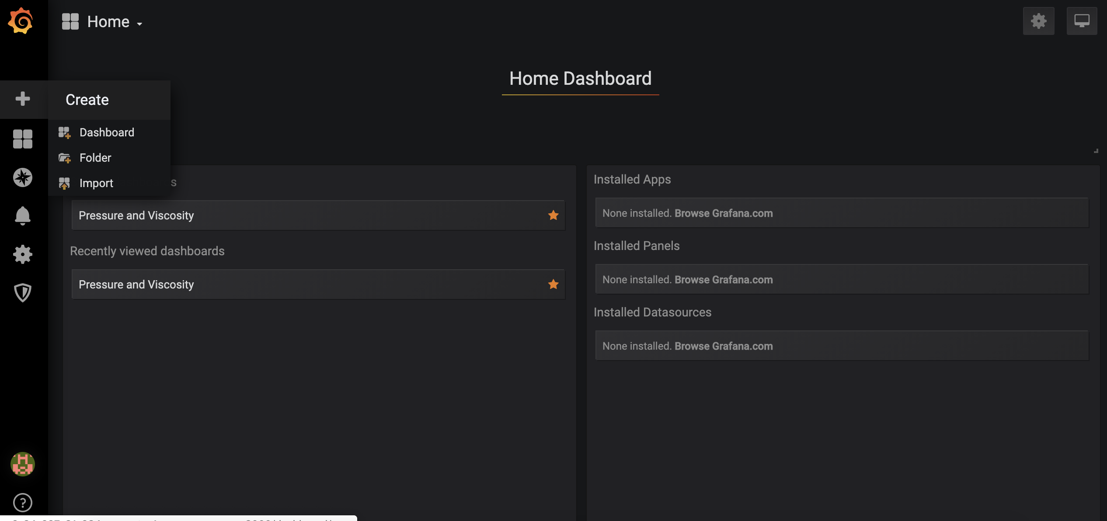Select Folder from Create menu
The width and height of the screenshot is (1107, 521).
(x=95, y=158)
